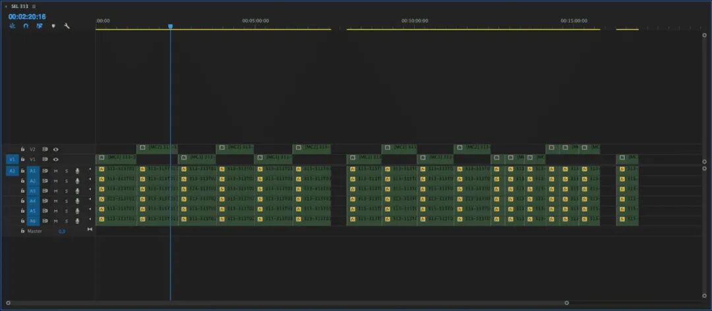Open timeline display settings wrench
The image size is (712, 311).
(x=67, y=26)
